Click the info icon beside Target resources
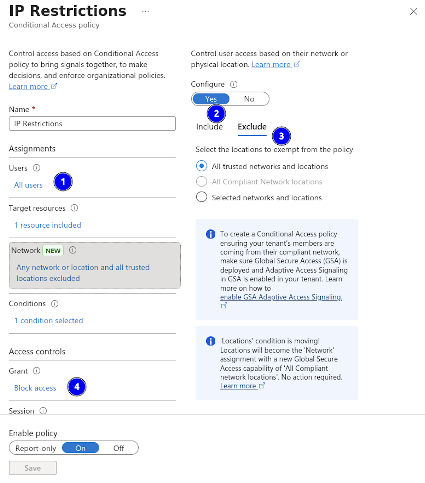The width and height of the screenshot is (425, 483). [74, 208]
